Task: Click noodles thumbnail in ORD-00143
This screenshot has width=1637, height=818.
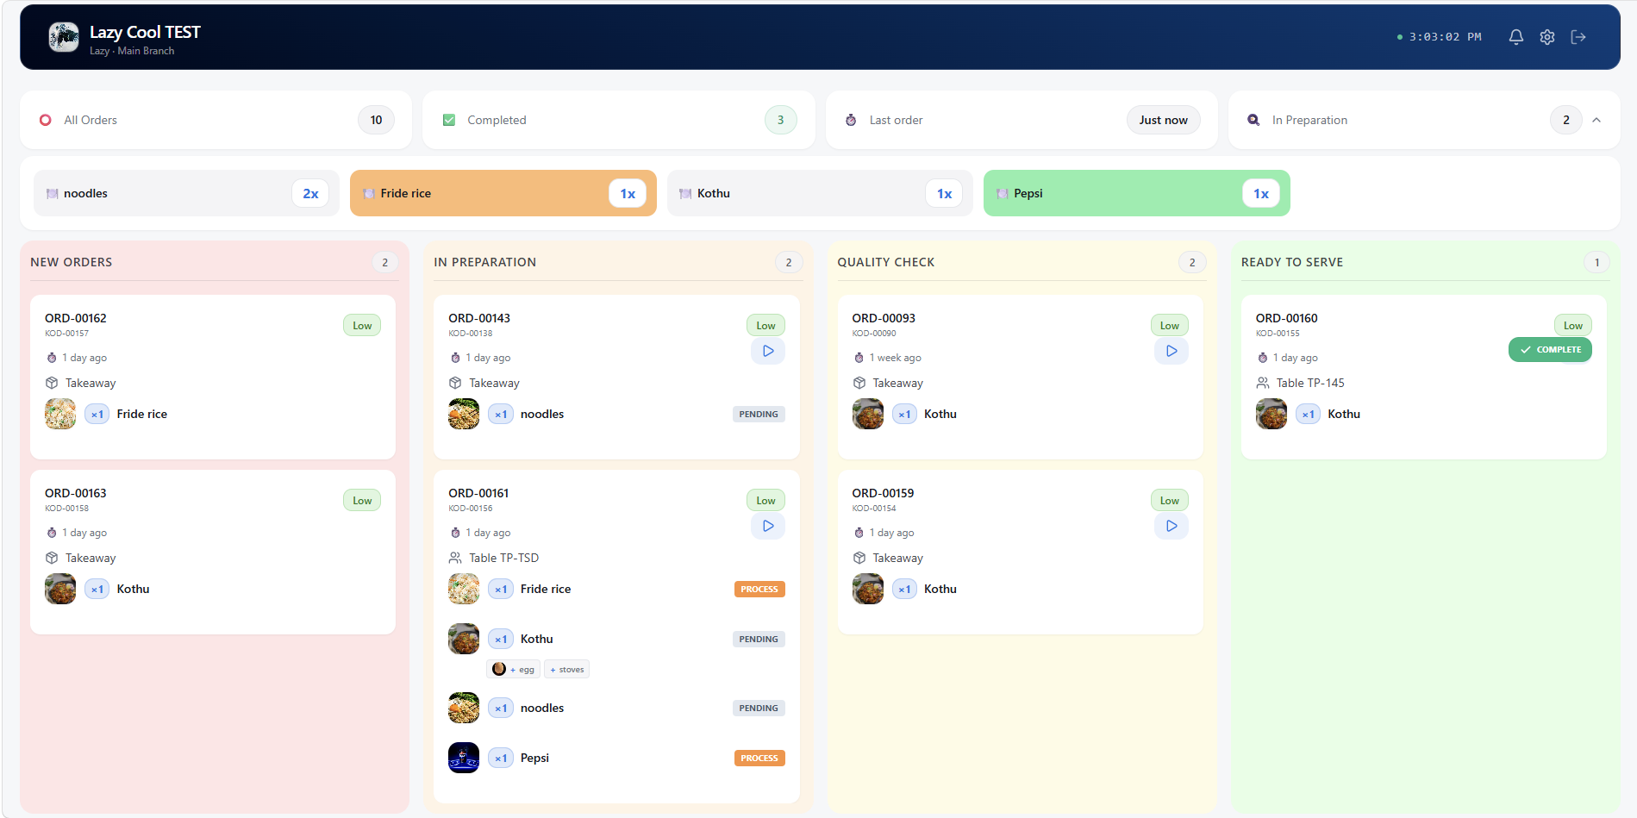Action: tap(464, 414)
